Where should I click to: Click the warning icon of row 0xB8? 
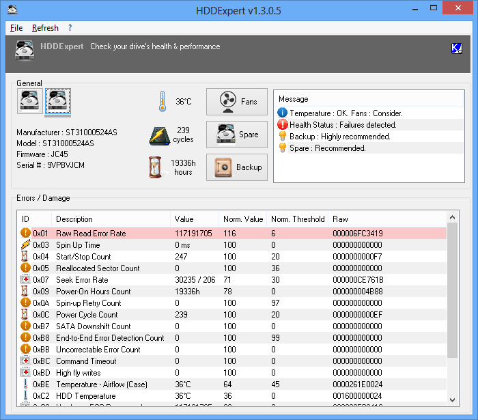(25, 337)
